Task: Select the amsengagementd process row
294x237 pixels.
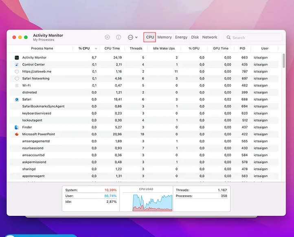Action: pos(144,141)
